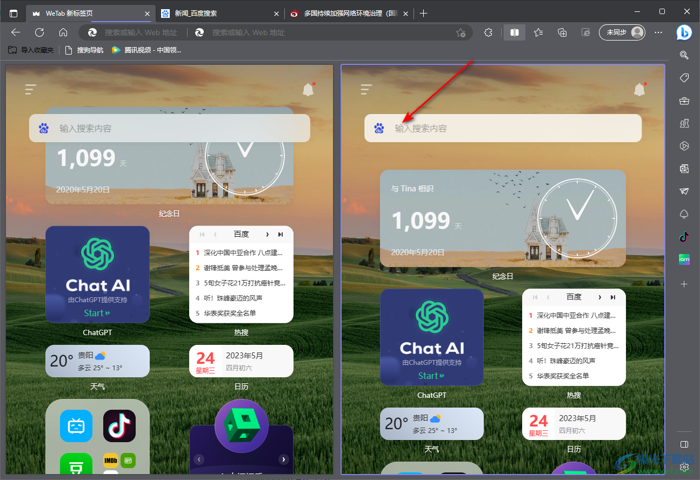Open TikTok in the Edge sidebar

(684, 237)
